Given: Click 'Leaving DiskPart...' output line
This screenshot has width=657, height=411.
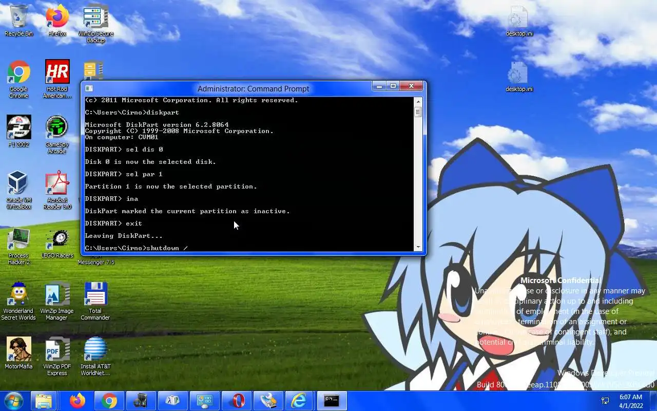Looking at the screenshot, I should coord(124,236).
